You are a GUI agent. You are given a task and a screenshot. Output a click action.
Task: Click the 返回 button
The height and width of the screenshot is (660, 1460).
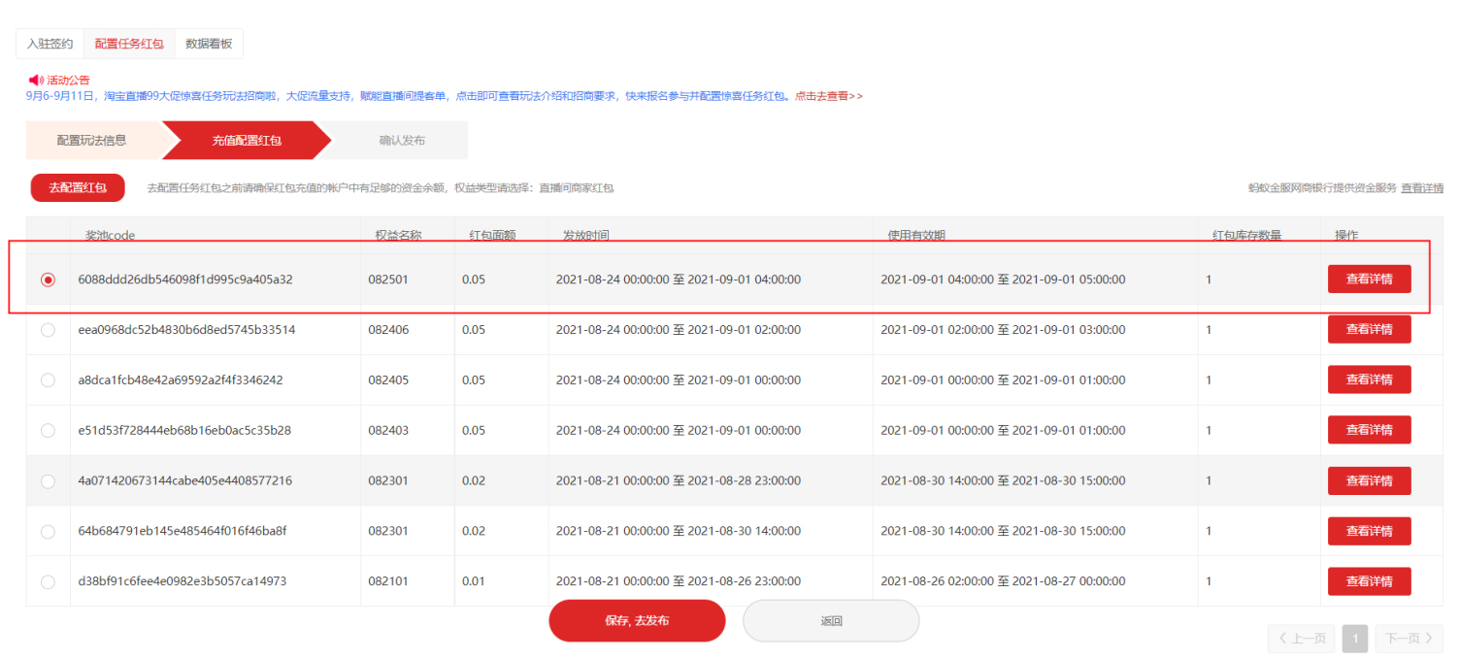pos(831,621)
